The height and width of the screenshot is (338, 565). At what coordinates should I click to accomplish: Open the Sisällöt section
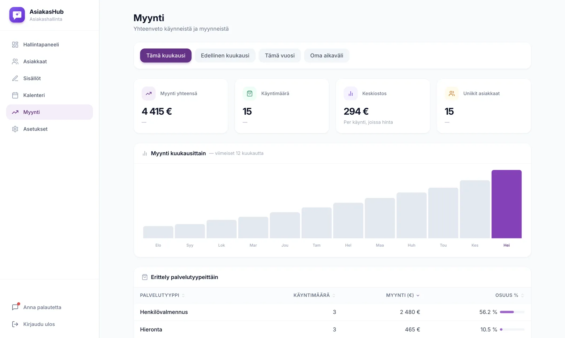49,78
